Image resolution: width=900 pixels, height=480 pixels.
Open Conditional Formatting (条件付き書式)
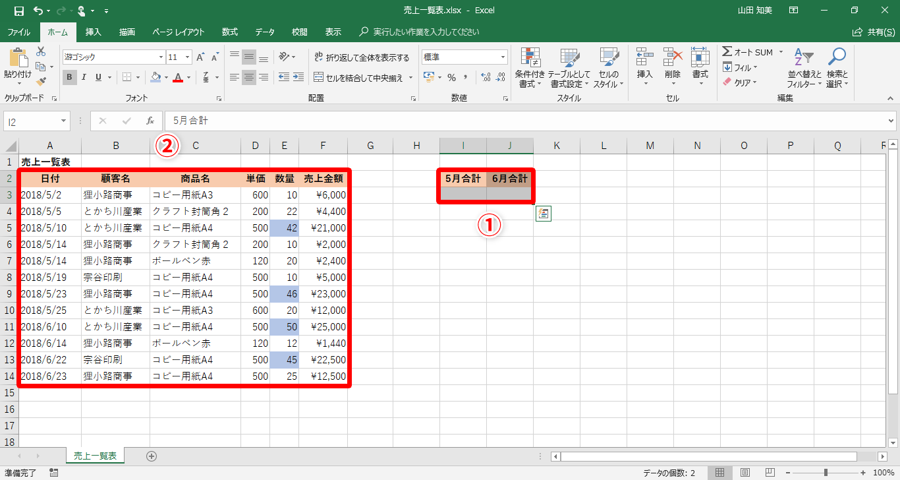tap(530, 67)
